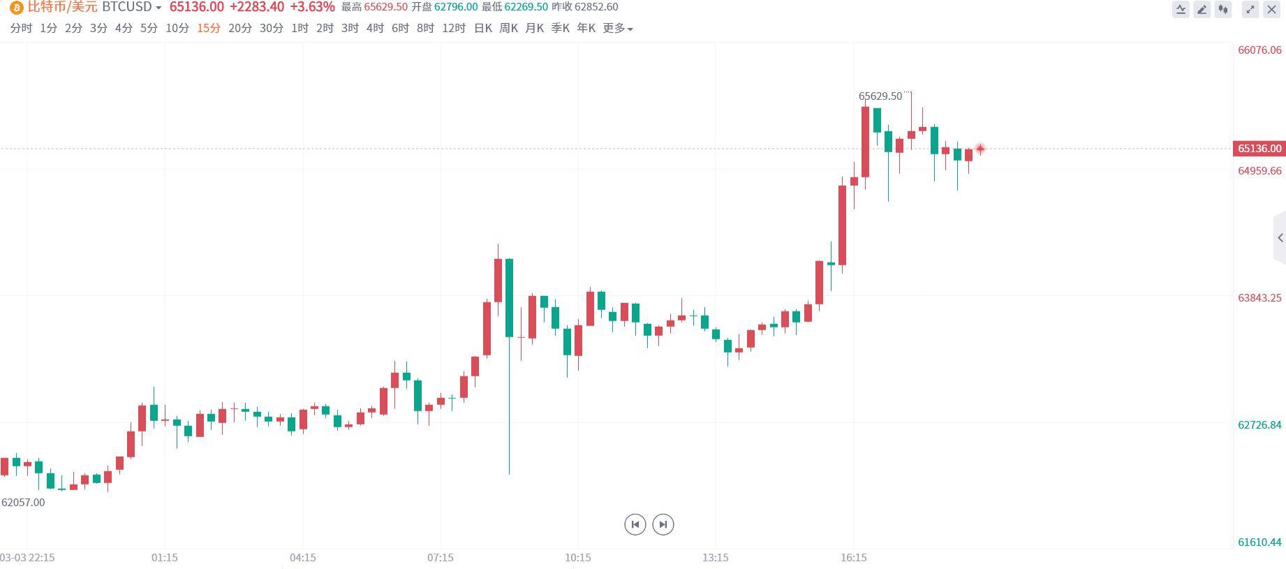Select the 分时 timeframe tab
This screenshot has height=569, width=1286.
pos(21,29)
